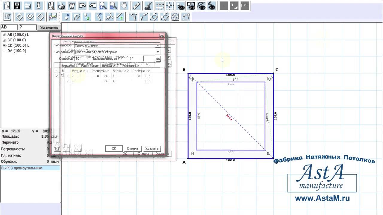Click the third diamond outline tool icon

(x=41, y=16)
